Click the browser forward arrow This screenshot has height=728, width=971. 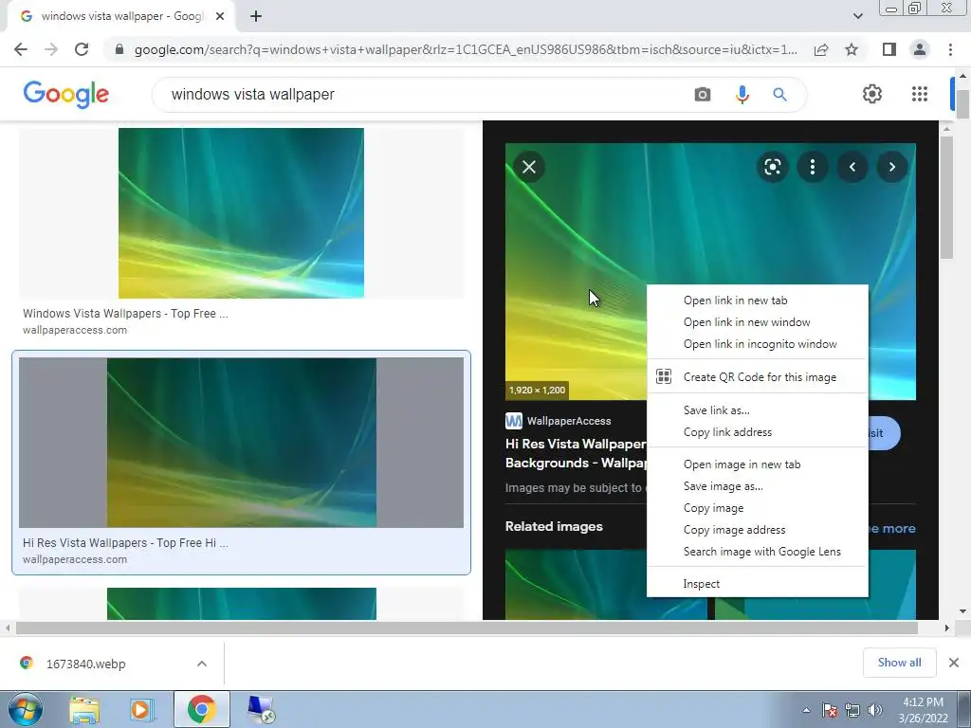coord(51,49)
